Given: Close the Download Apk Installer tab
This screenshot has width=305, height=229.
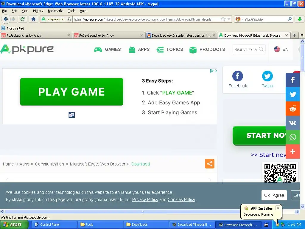Looking at the screenshot, I should [214, 35].
